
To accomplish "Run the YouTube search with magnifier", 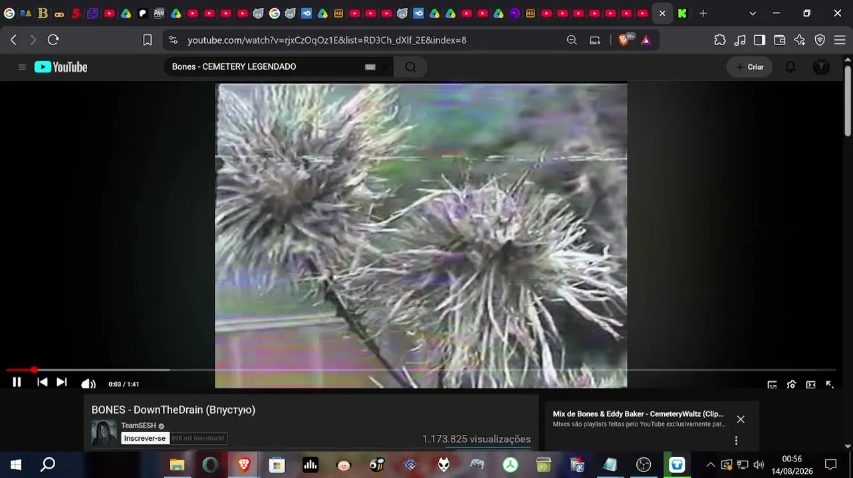I will [x=410, y=67].
